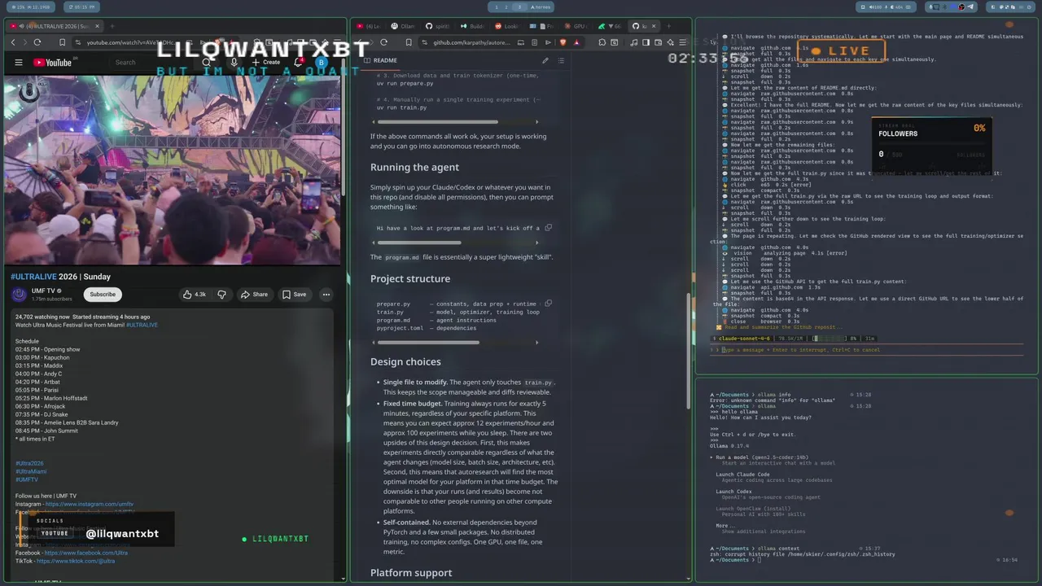Viewport: 1042px width, 586px height.
Task: Open YouTube notifications bell
Action: click(298, 63)
